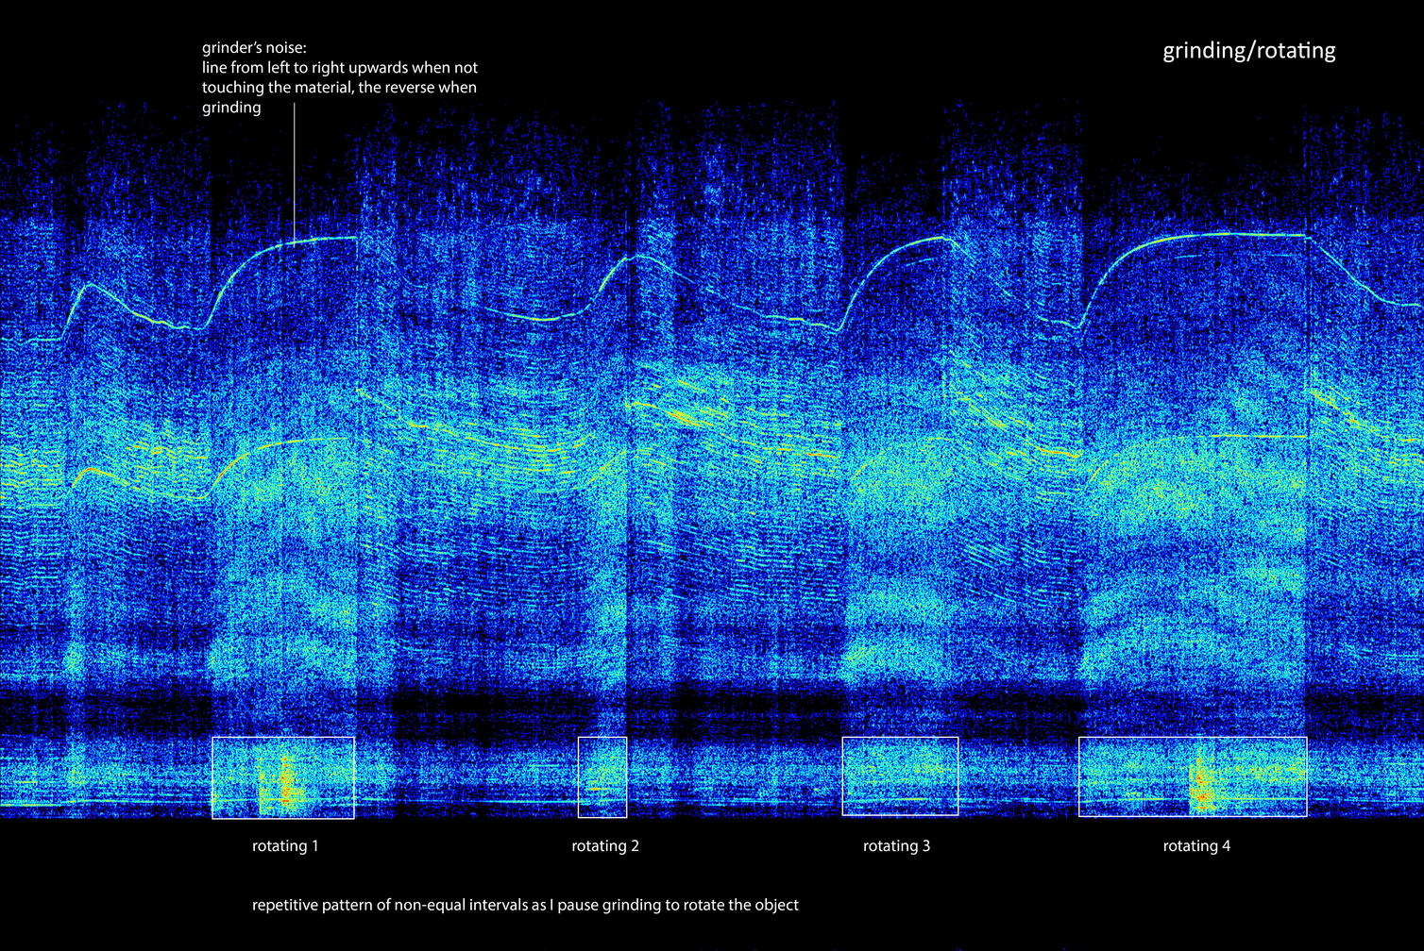
Task: Click where the pointer line meets the curve
Action: click(x=294, y=242)
